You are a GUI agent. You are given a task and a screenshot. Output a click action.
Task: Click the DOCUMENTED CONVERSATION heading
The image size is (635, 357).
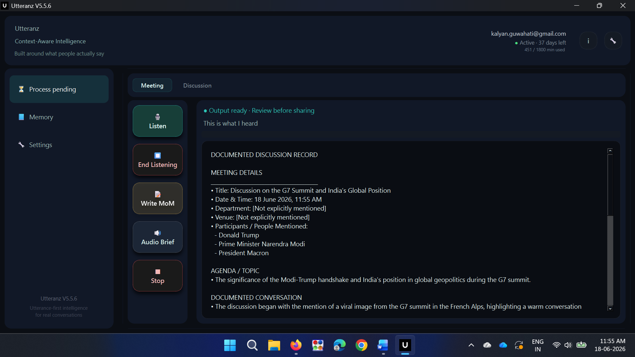[x=256, y=297]
